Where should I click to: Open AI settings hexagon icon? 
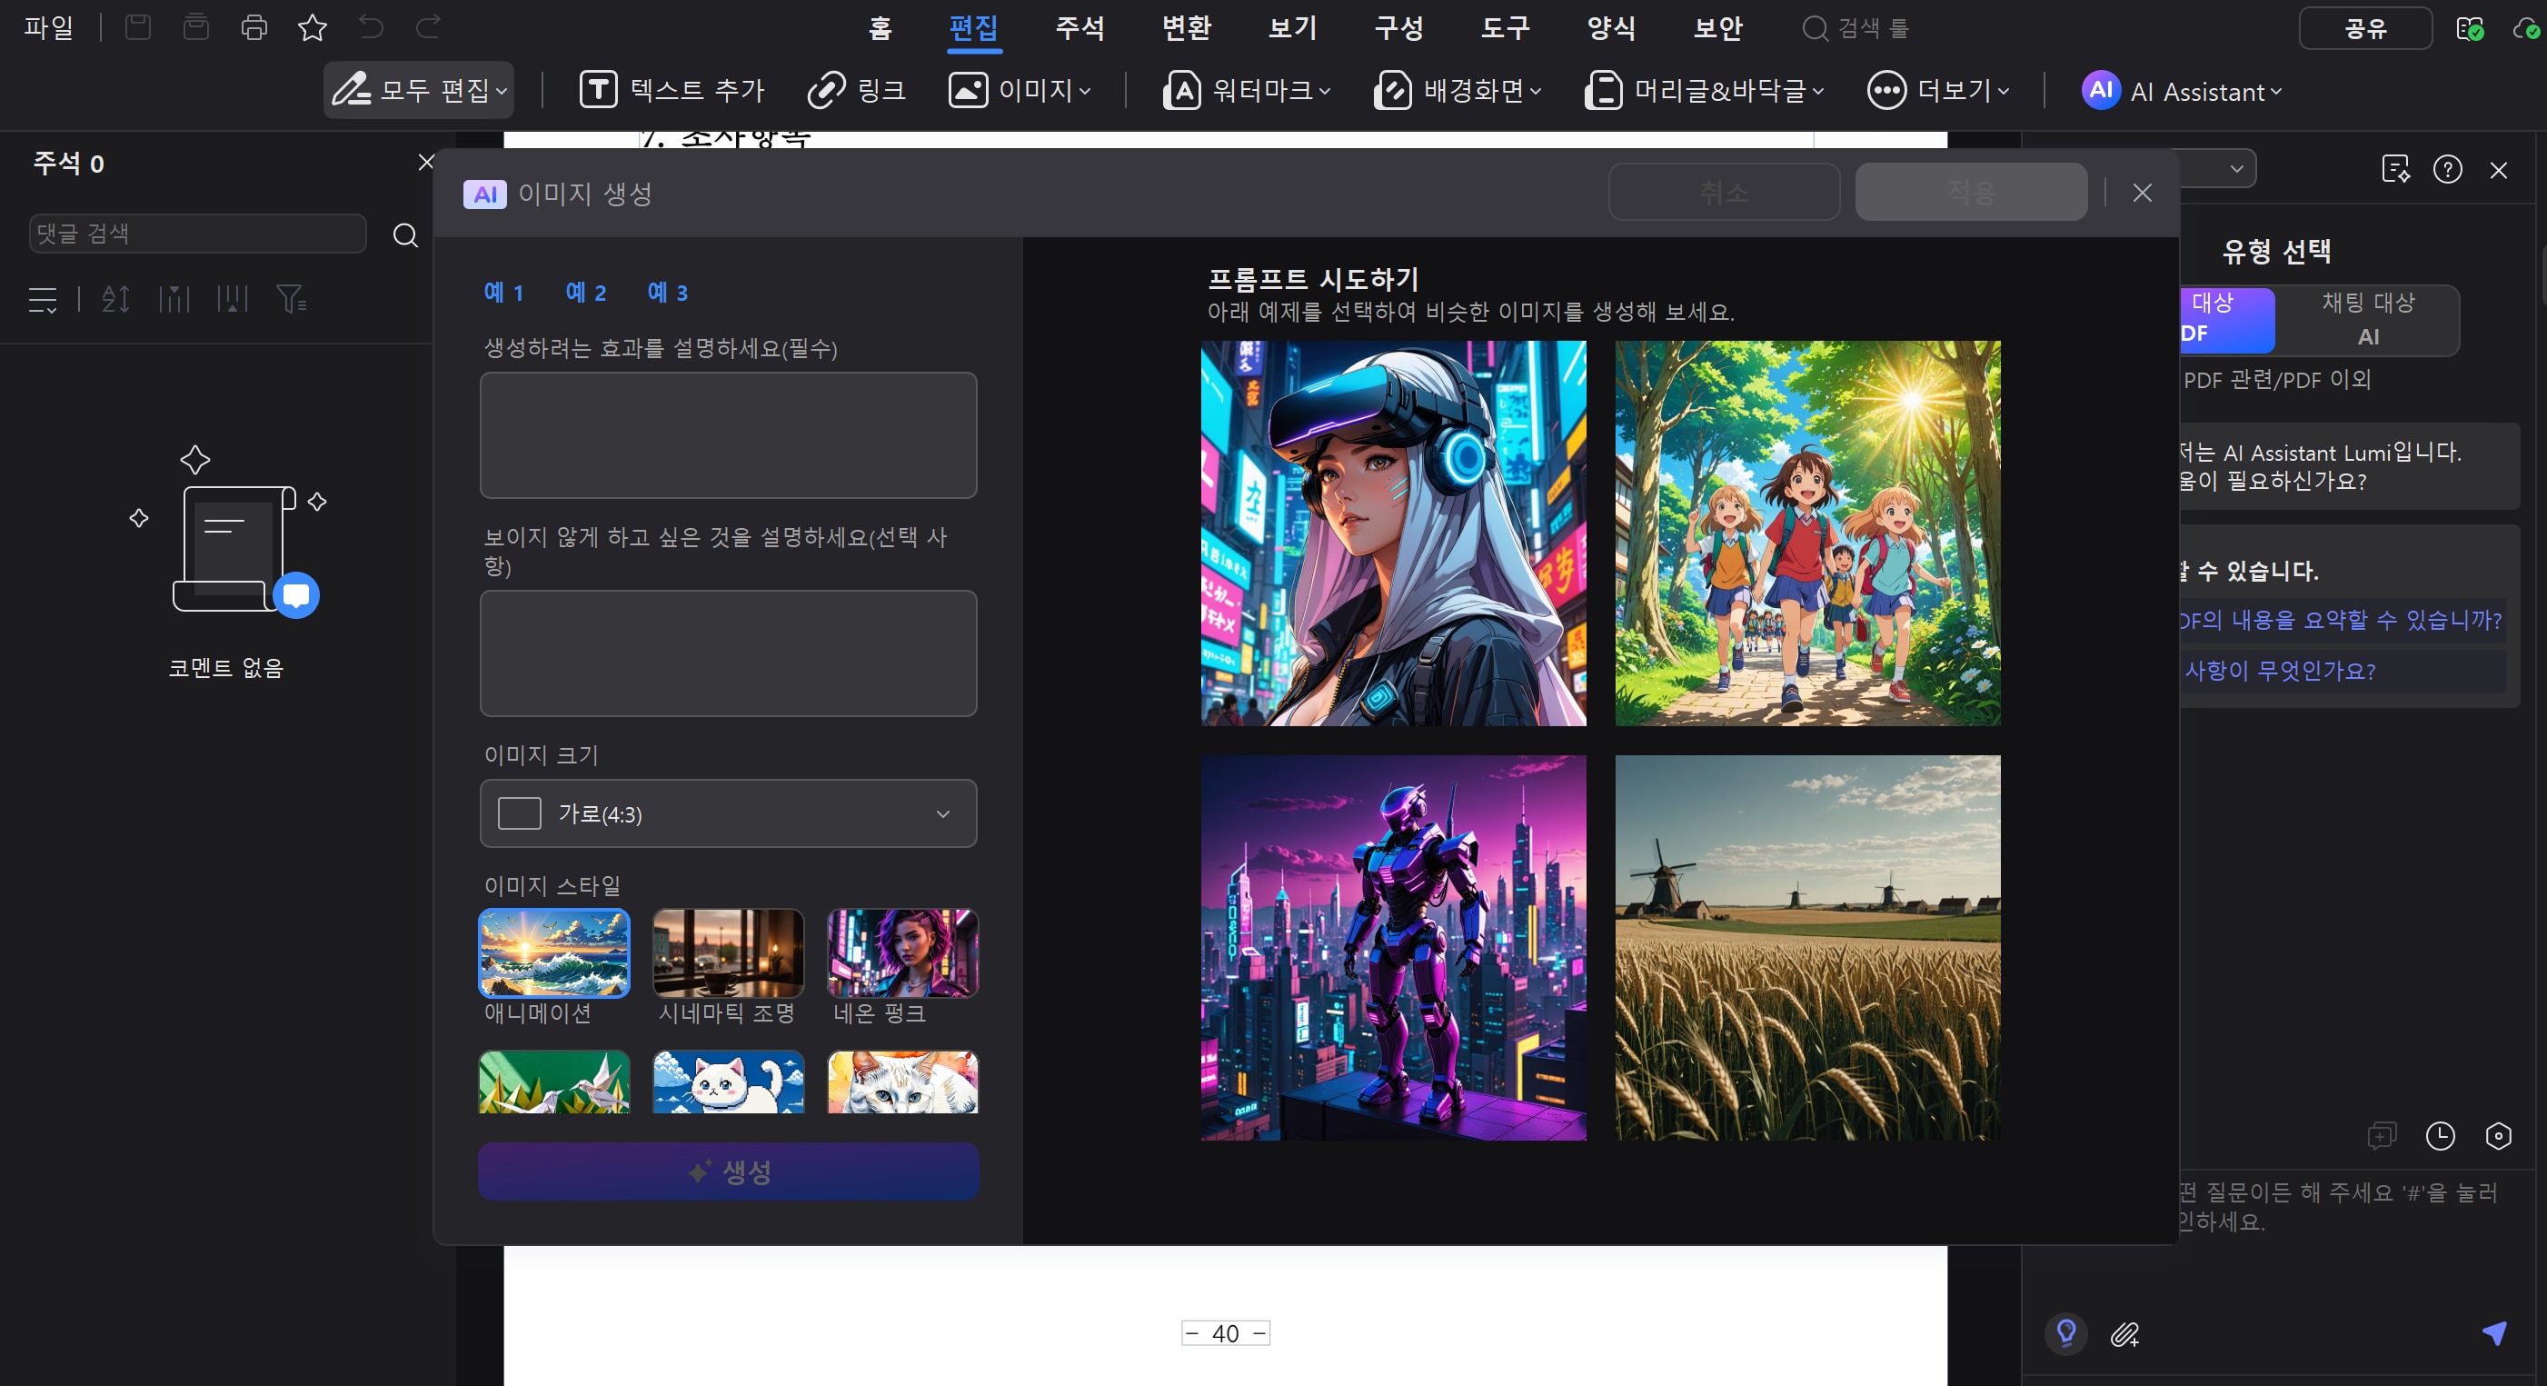2499,1136
